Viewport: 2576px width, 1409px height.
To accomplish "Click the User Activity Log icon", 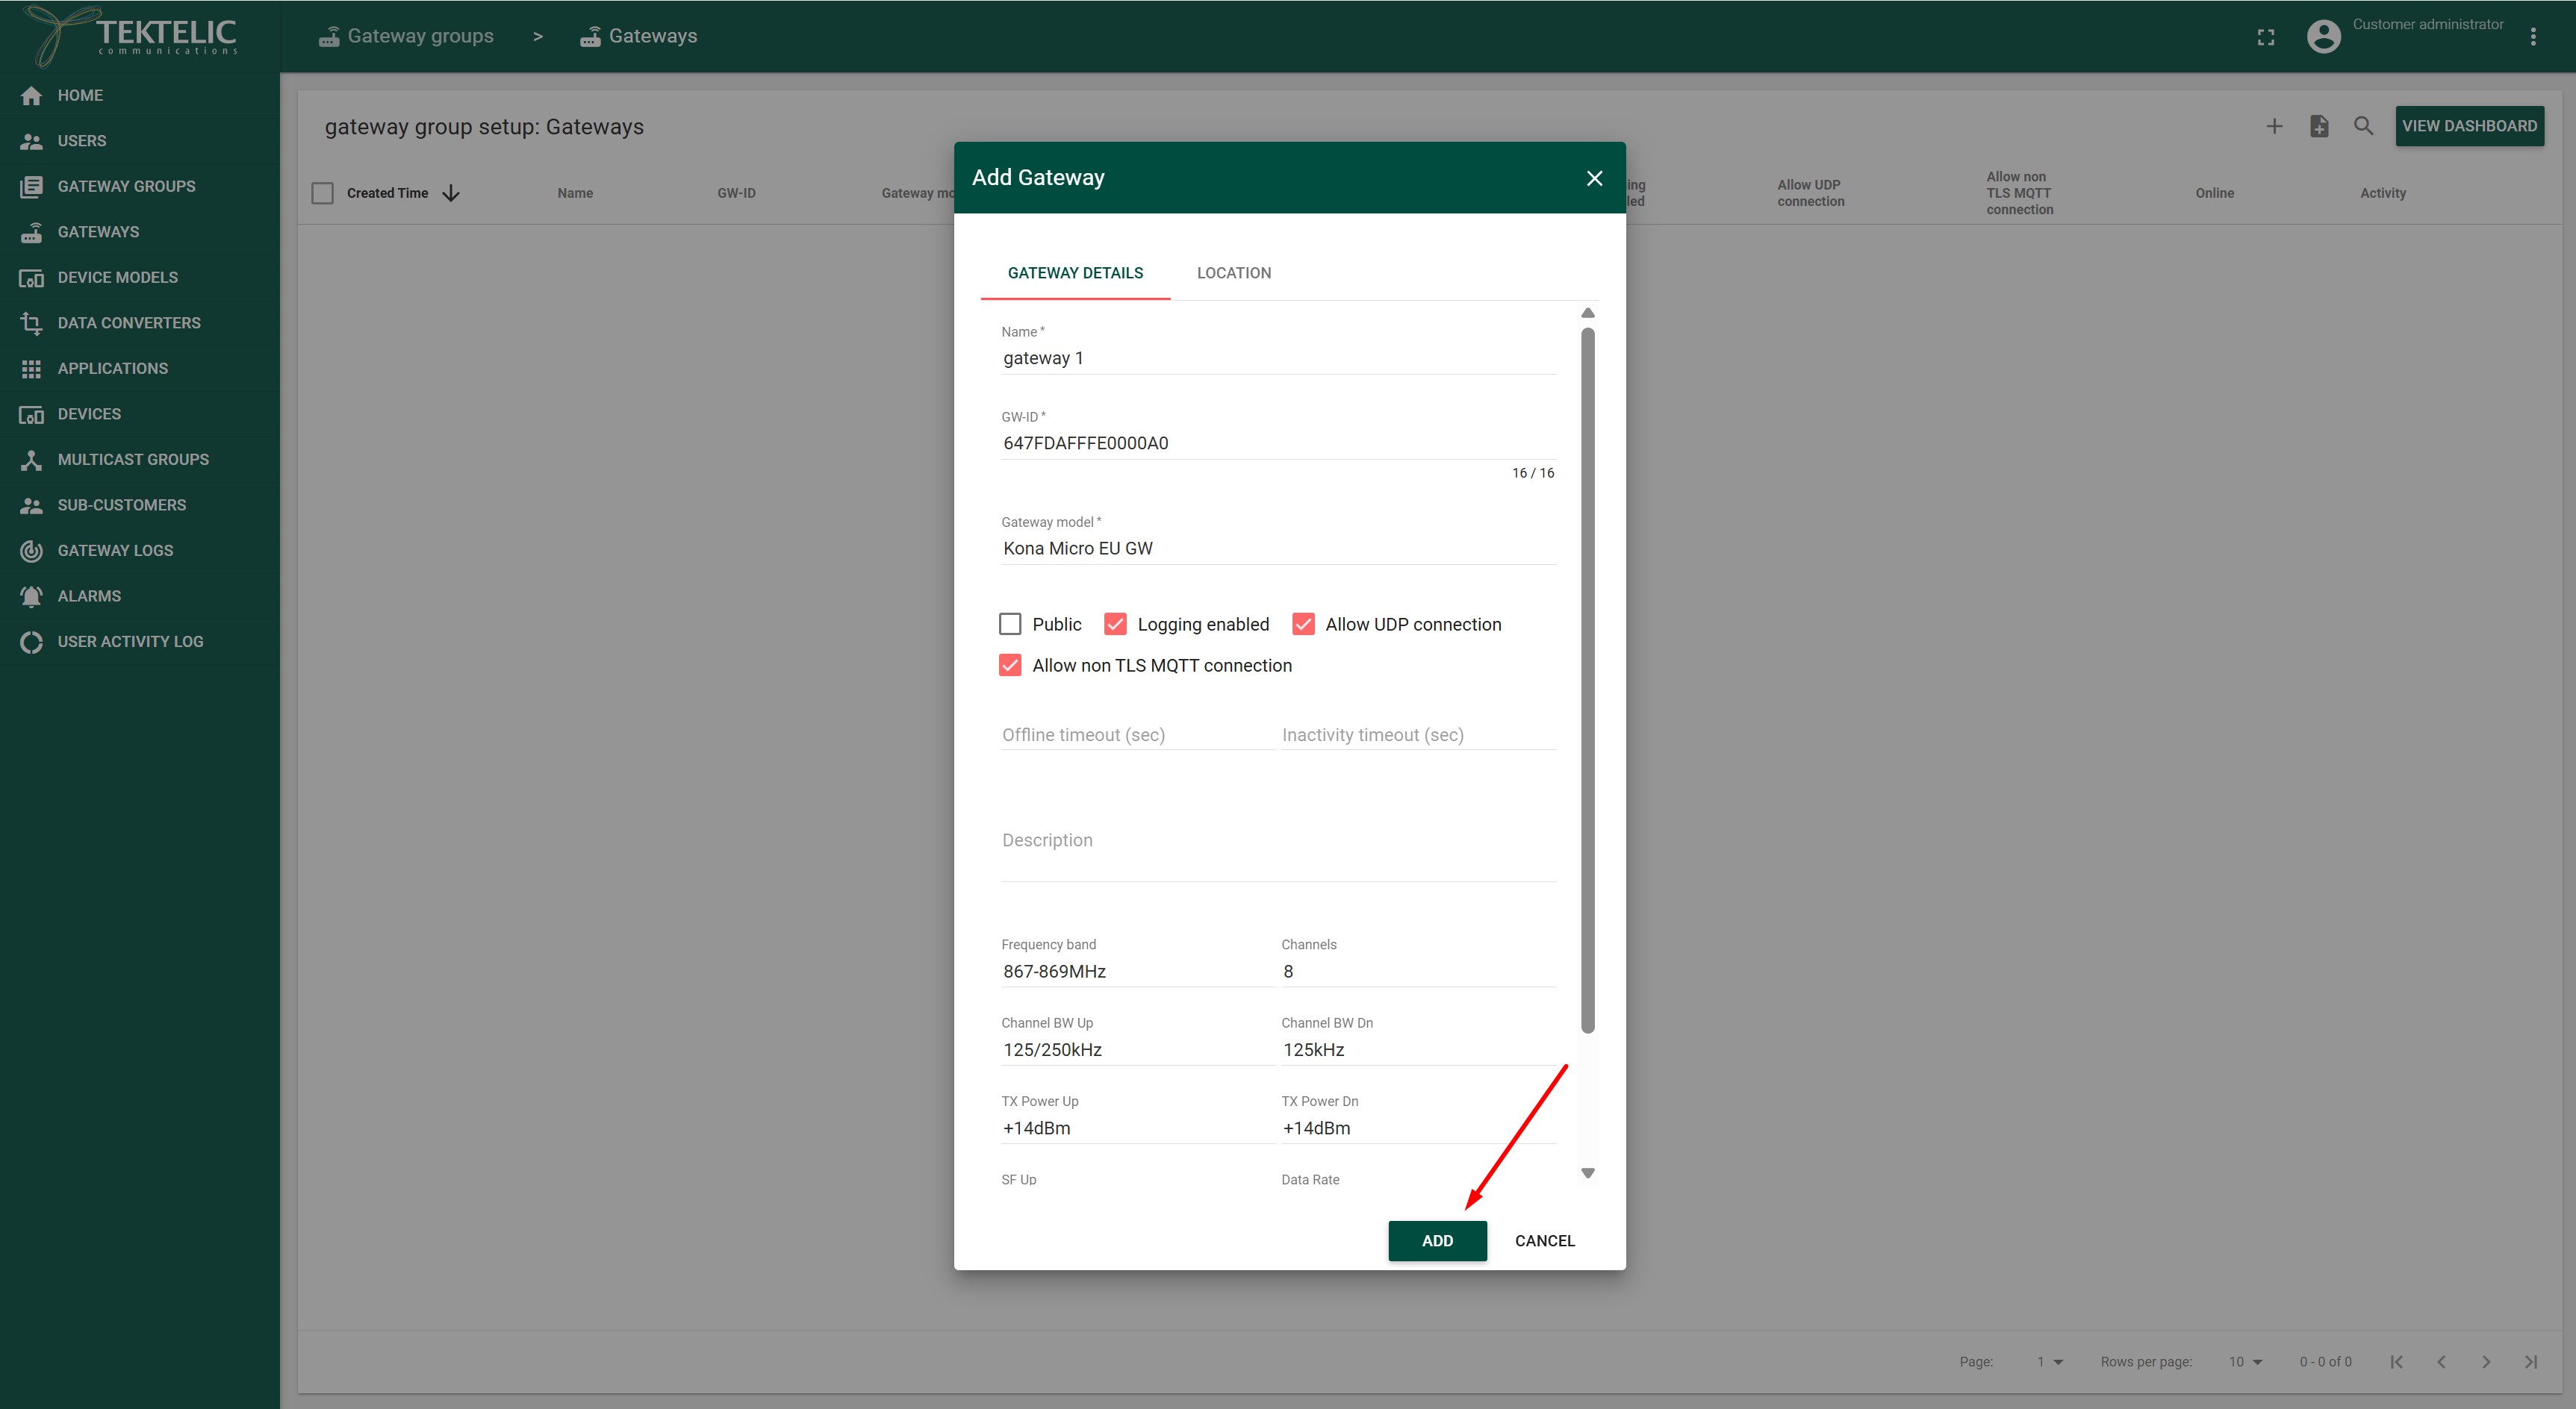I will [31, 642].
